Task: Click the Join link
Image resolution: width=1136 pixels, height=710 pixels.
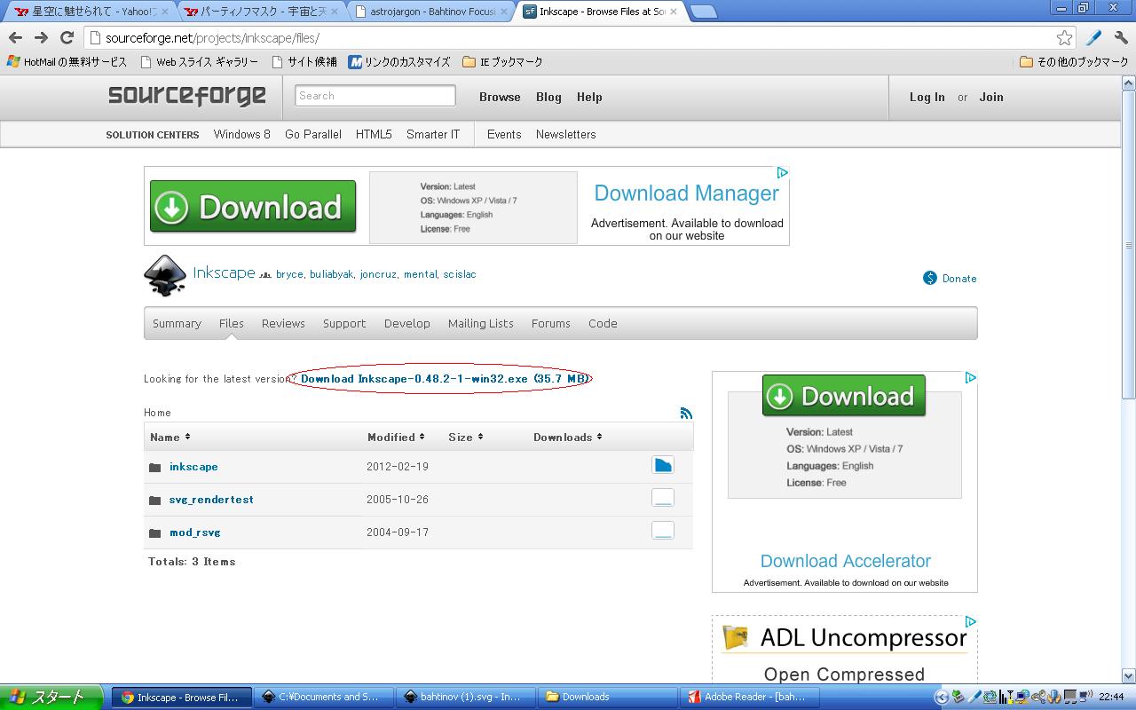Action: [991, 97]
